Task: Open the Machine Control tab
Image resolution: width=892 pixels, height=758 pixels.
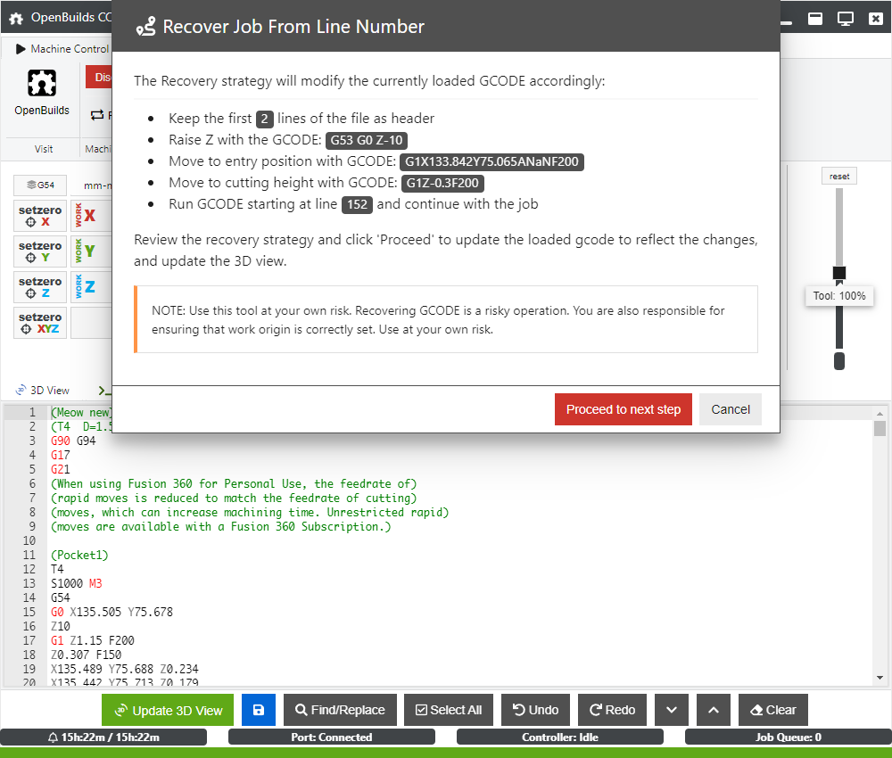Action: (x=62, y=49)
